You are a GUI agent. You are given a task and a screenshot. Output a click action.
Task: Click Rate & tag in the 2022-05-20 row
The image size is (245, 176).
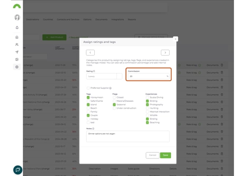pyautogui.click(x=191, y=80)
